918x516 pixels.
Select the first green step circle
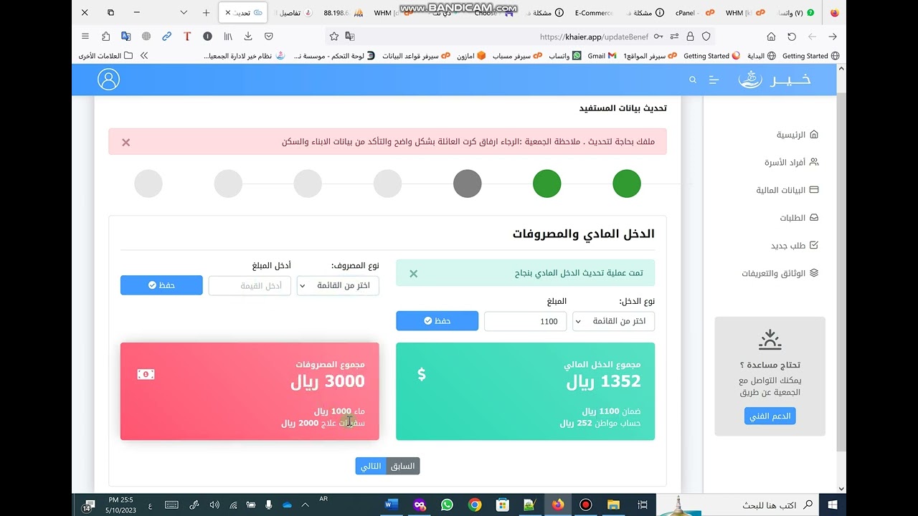pos(627,183)
